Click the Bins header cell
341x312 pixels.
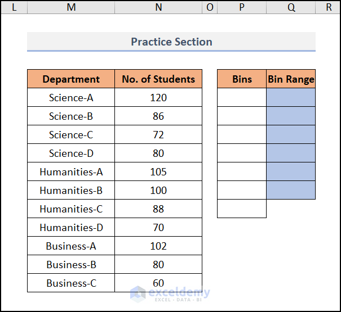pyautogui.click(x=242, y=79)
